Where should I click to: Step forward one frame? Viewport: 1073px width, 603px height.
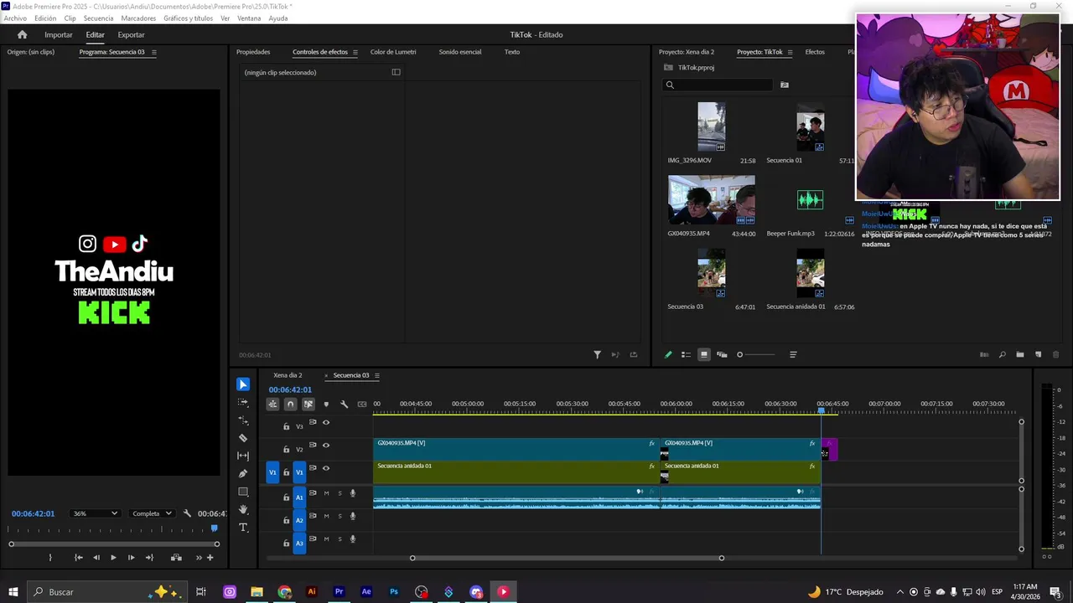coord(131,558)
